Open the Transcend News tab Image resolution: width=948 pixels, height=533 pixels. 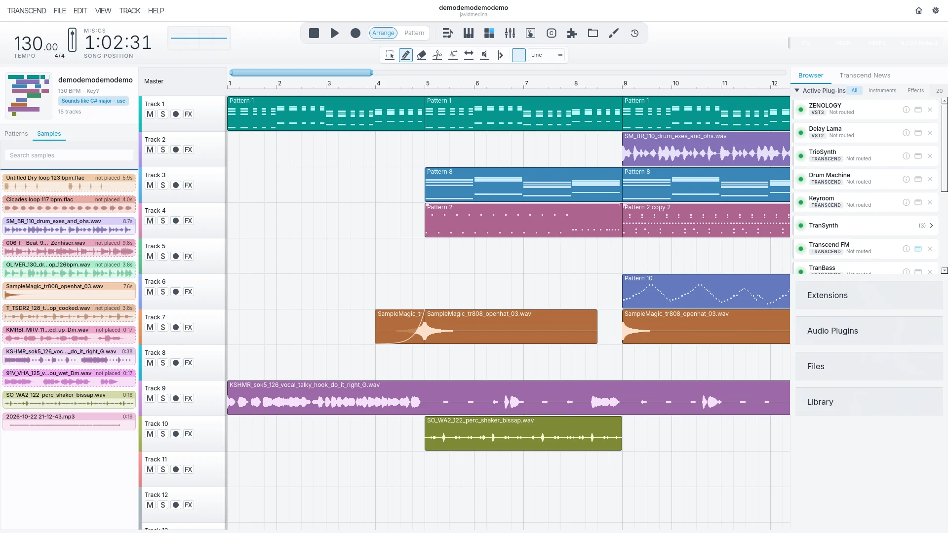(865, 76)
